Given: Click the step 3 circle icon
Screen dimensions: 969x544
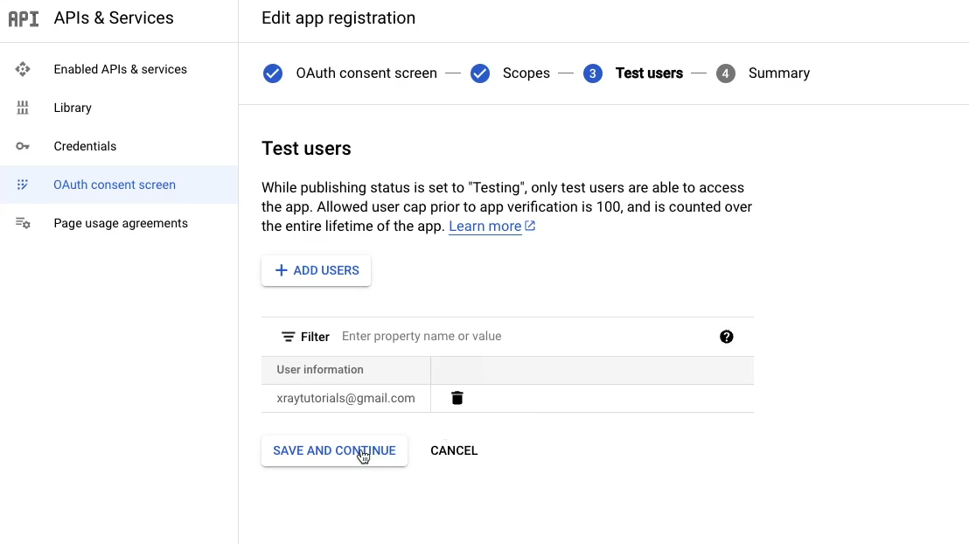Looking at the screenshot, I should click(x=593, y=73).
